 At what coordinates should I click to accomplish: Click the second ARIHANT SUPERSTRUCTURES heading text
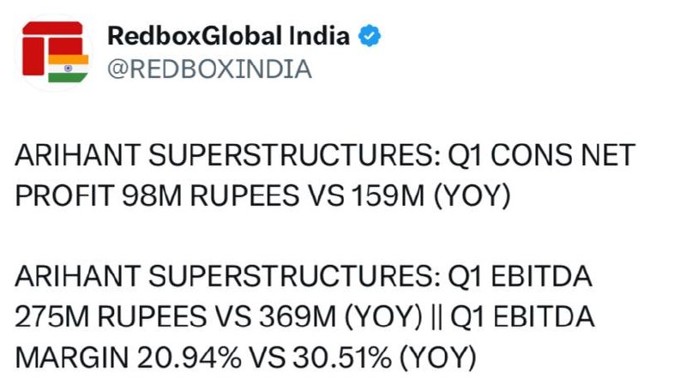(x=228, y=276)
